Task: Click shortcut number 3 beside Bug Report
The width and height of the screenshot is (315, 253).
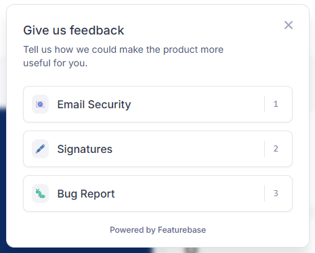Action: [276, 193]
